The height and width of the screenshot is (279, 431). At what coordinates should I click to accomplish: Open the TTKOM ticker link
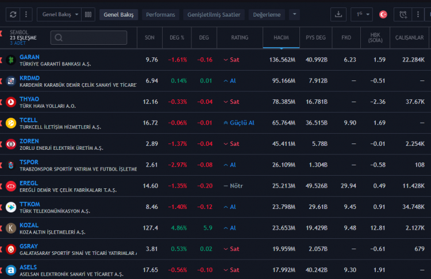click(30, 204)
